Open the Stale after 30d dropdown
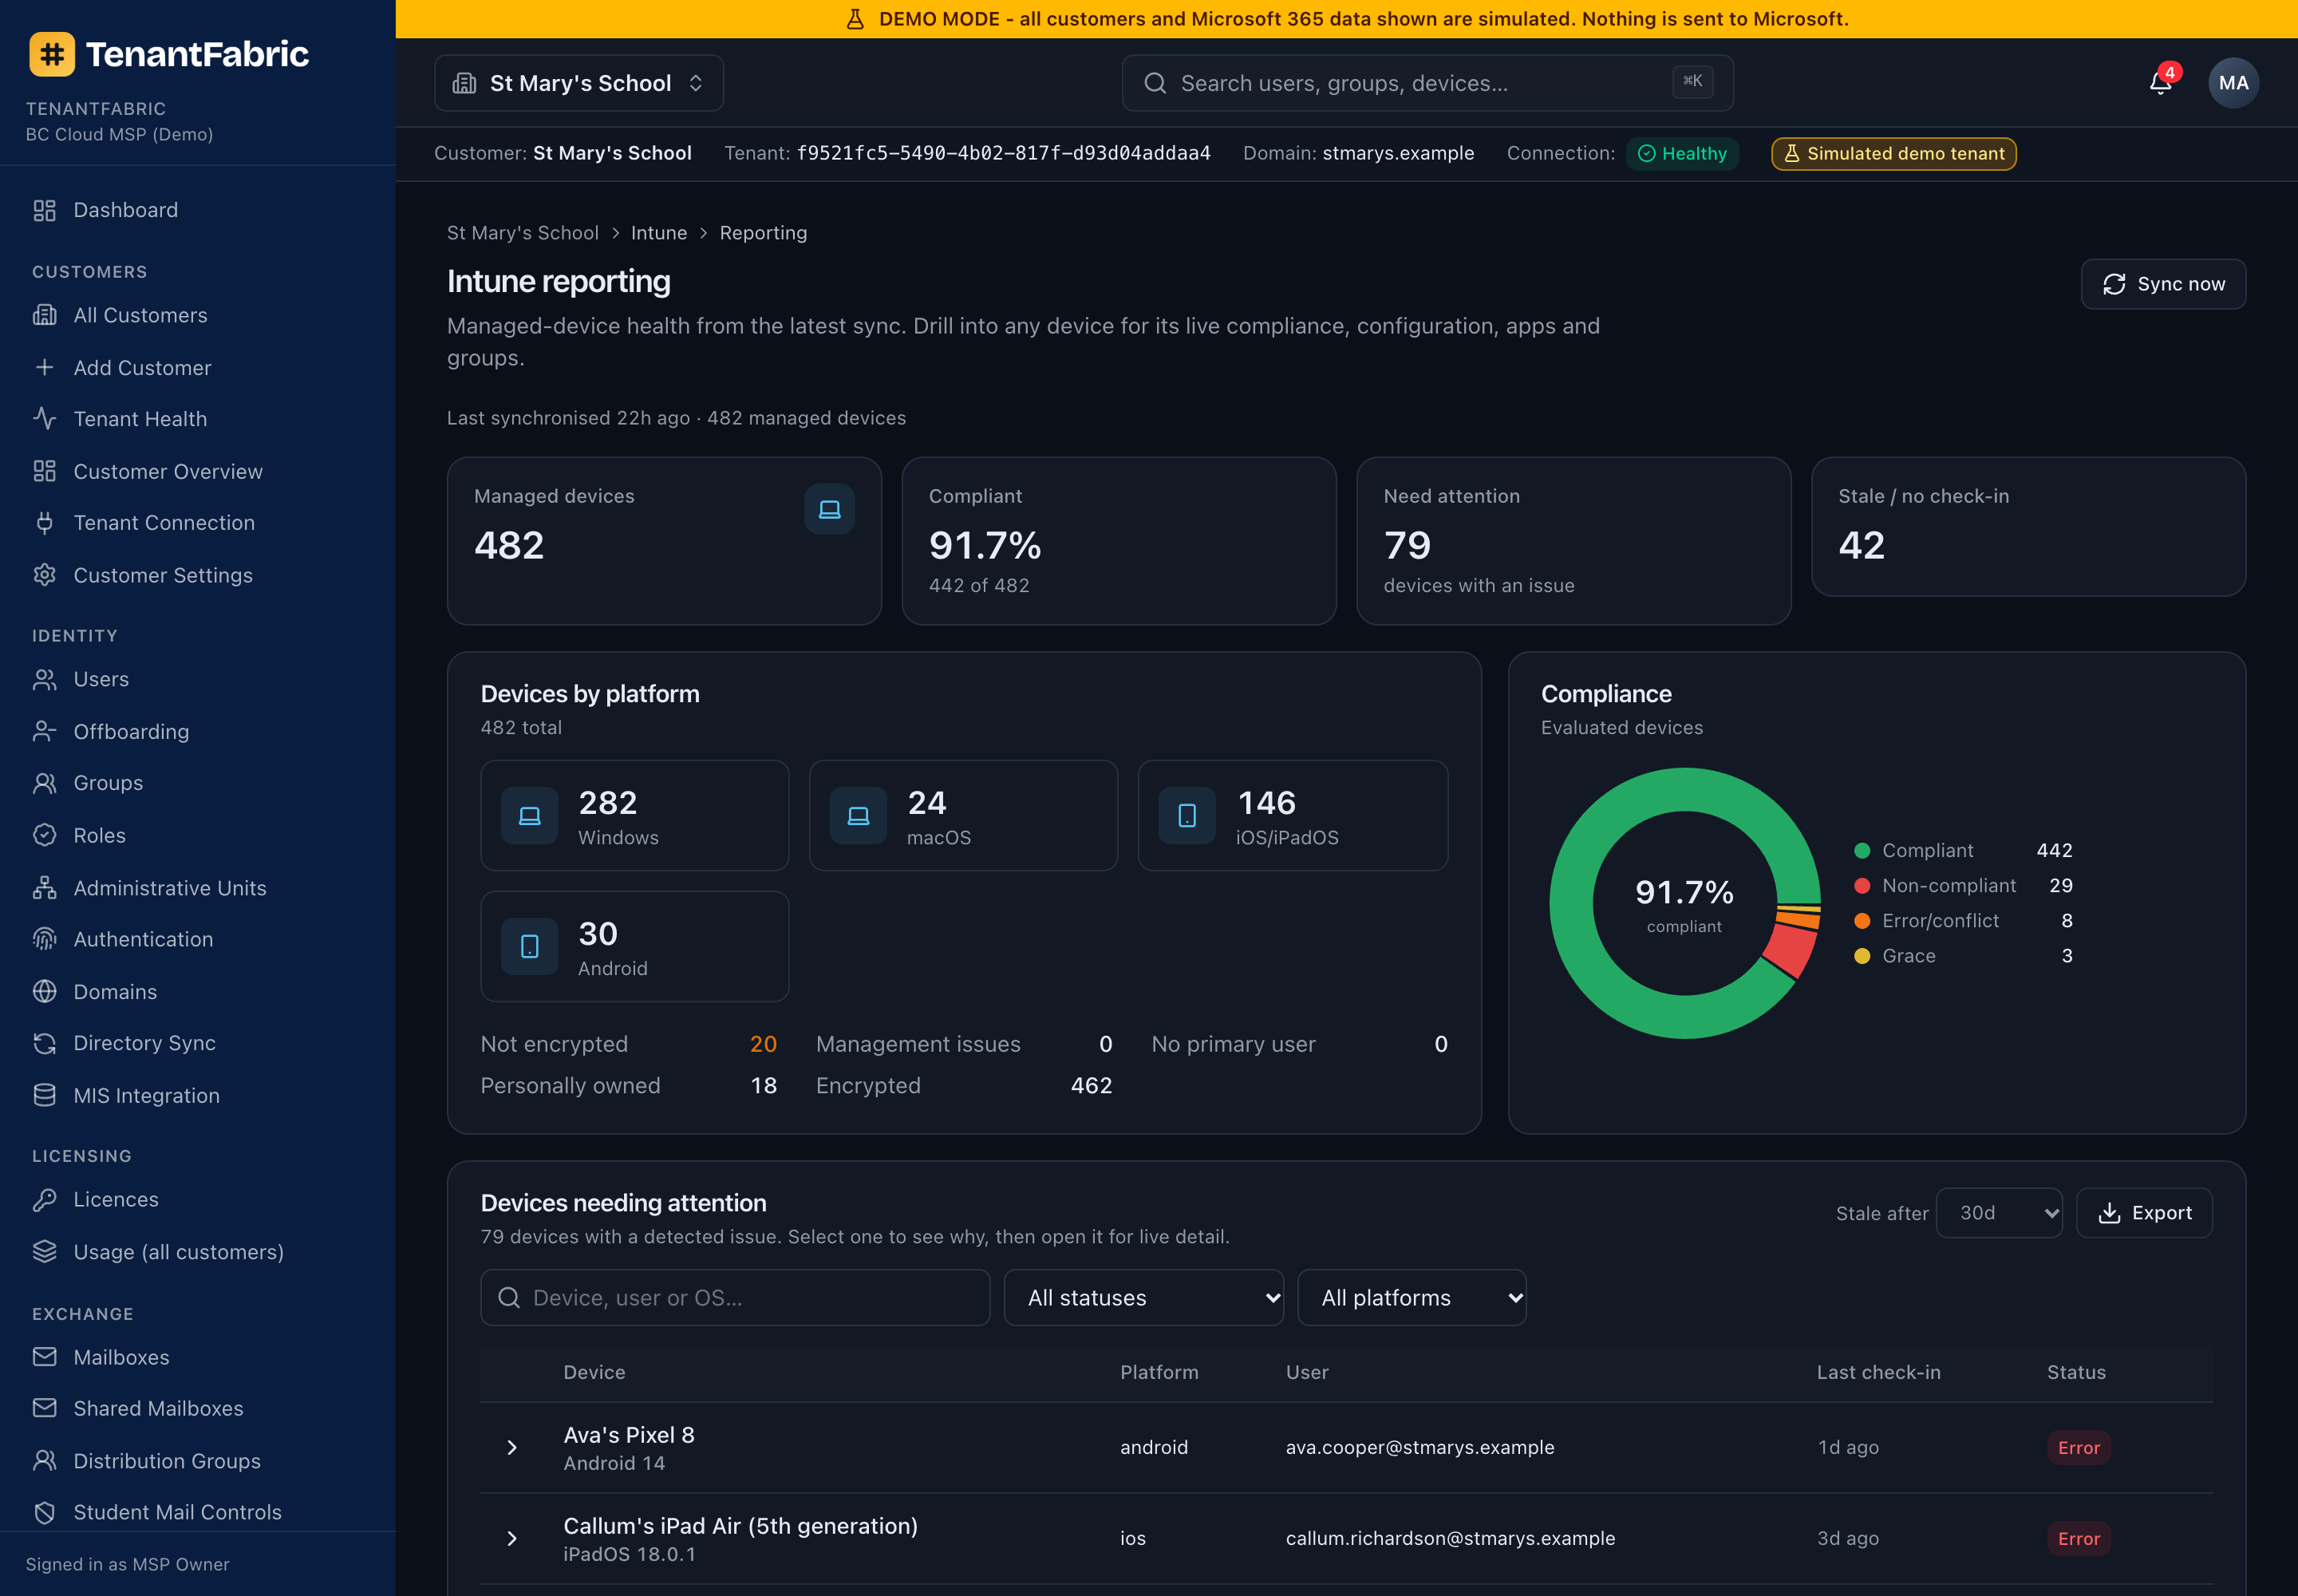 pos(1998,1213)
